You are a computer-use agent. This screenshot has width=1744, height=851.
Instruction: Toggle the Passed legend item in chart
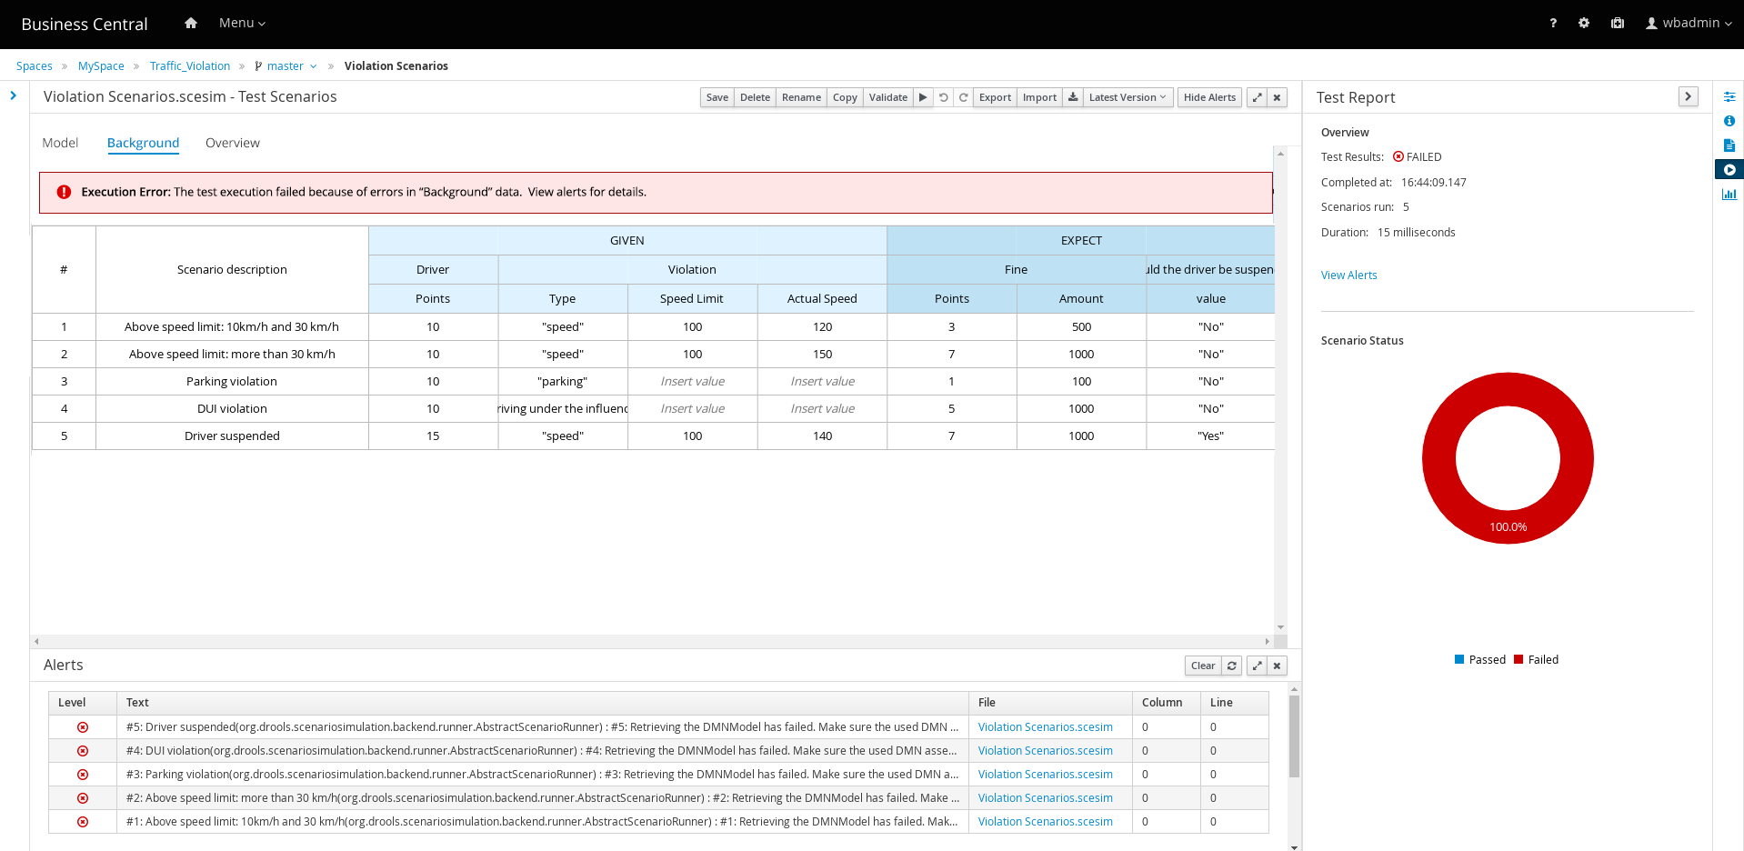(x=1479, y=660)
